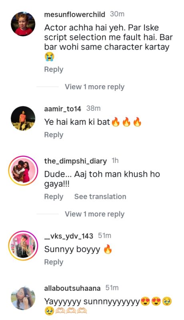The width and height of the screenshot is (184, 320).
Task: Show translation of the_dimpshi_diary's comment
Action: [100, 196]
